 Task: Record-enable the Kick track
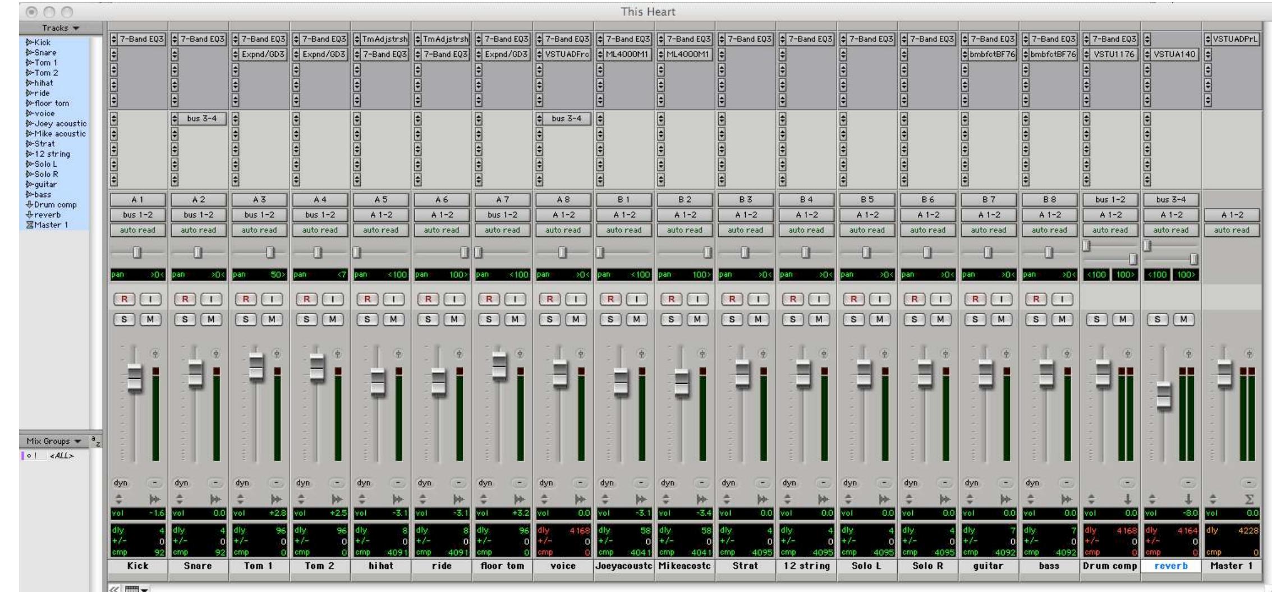coord(125,299)
